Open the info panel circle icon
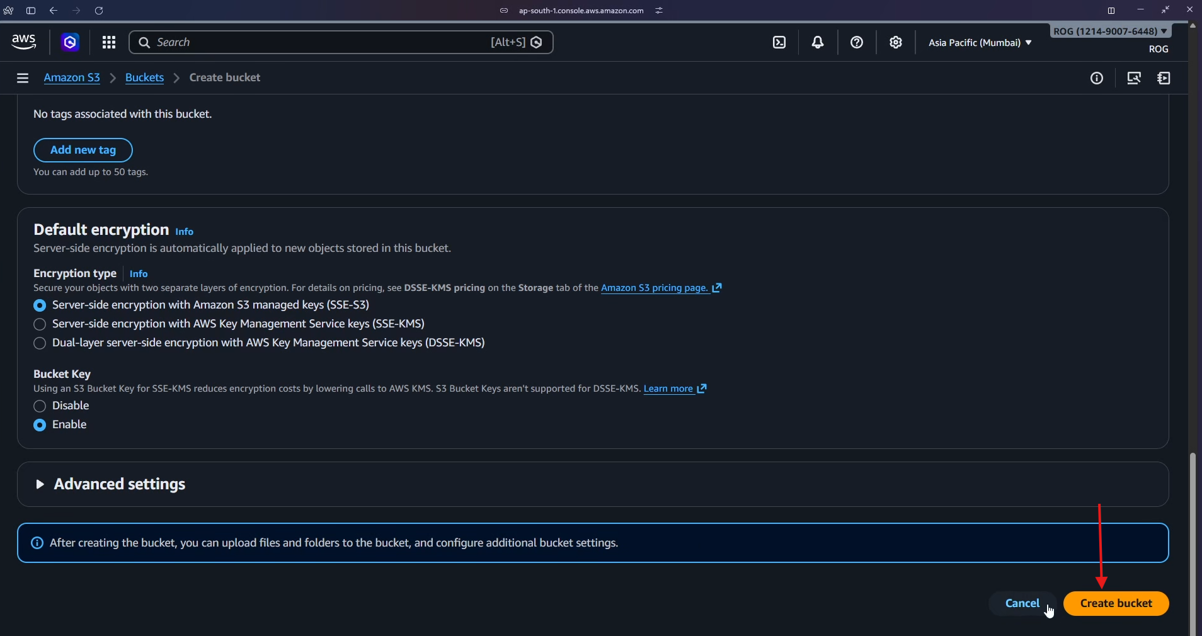The width and height of the screenshot is (1202, 636). pyautogui.click(x=1097, y=78)
